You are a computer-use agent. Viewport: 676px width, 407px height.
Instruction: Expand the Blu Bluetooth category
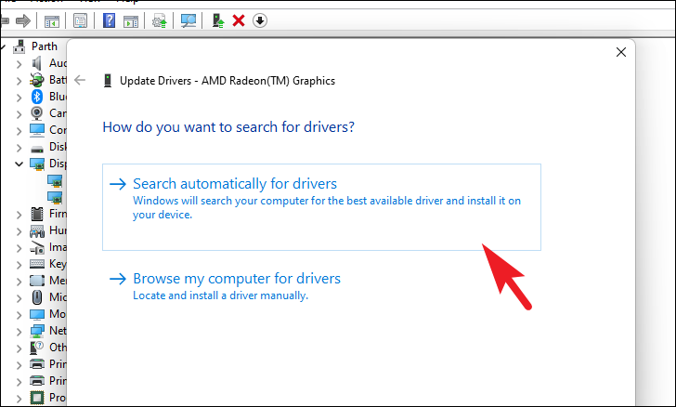(19, 98)
